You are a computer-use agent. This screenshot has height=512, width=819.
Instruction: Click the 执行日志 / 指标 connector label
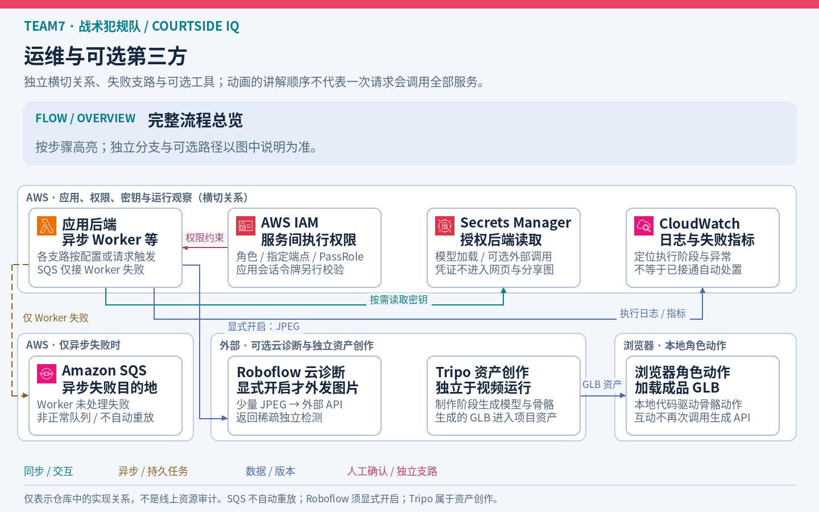[x=653, y=313]
